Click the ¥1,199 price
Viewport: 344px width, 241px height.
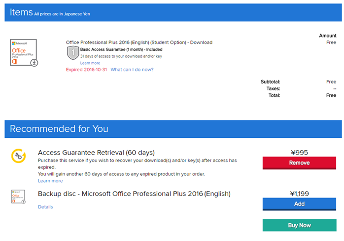(299, 194)
